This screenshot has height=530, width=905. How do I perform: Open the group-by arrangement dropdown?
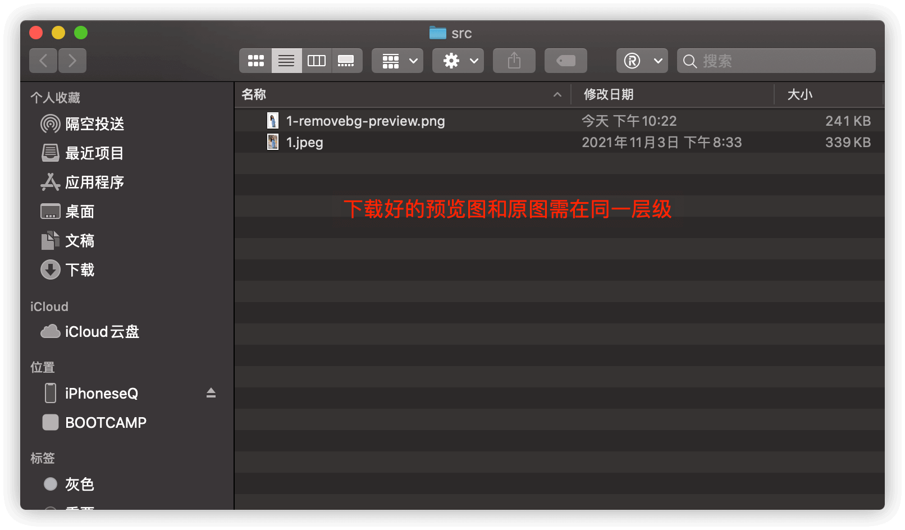point(397,61)
